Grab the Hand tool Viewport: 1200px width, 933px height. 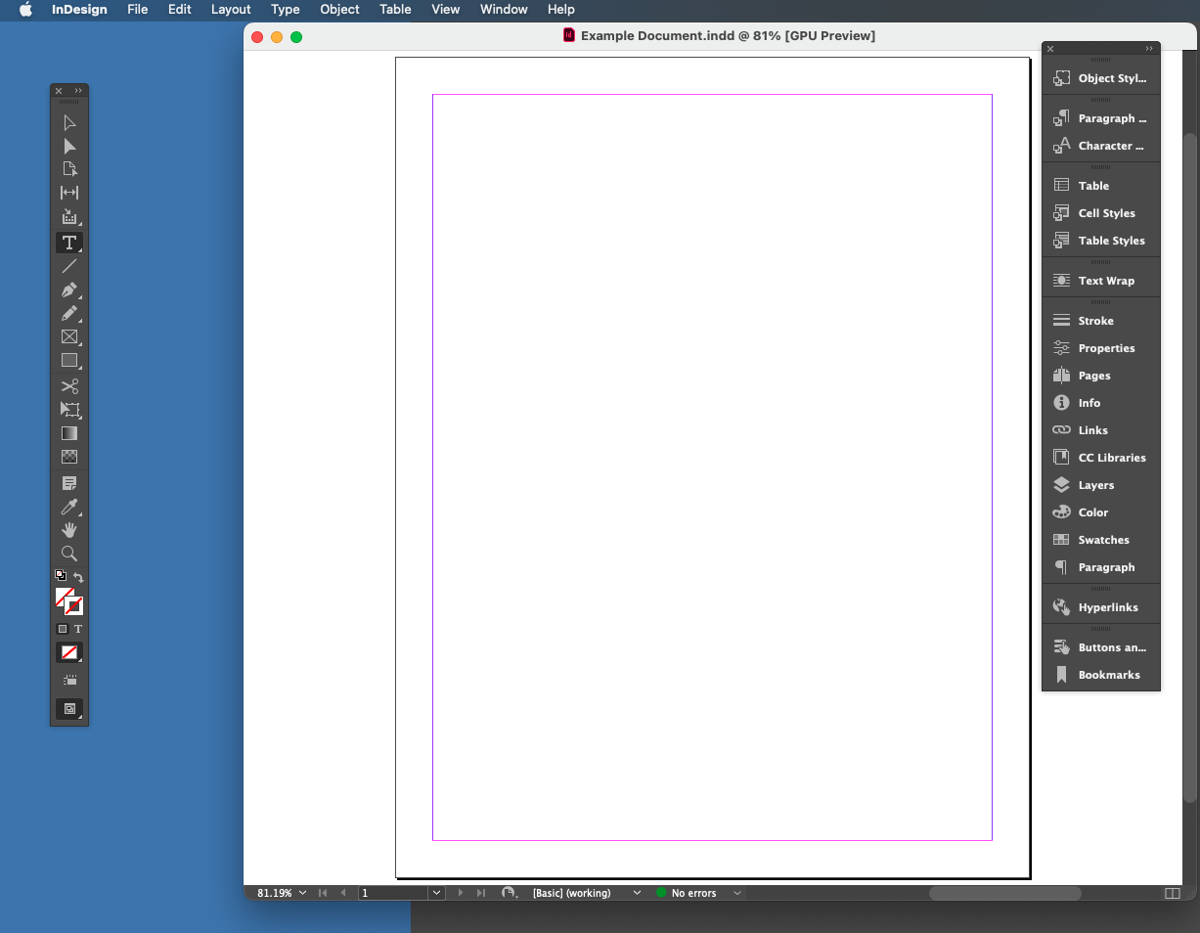pos(69,530)
